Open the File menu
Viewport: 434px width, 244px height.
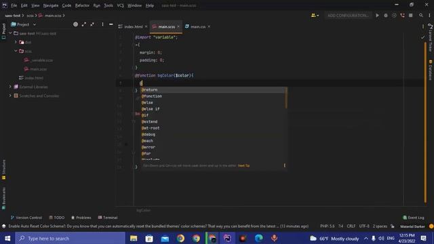click(14, 5)
